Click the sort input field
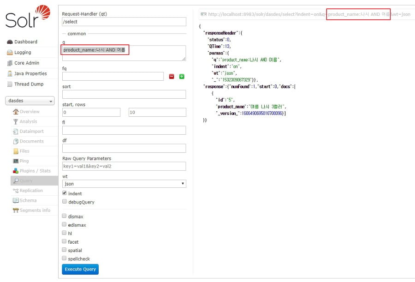The image size is (415, 282). (x=124, y=94)
